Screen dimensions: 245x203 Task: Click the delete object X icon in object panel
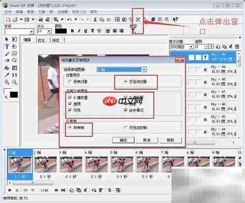point(230,47)
